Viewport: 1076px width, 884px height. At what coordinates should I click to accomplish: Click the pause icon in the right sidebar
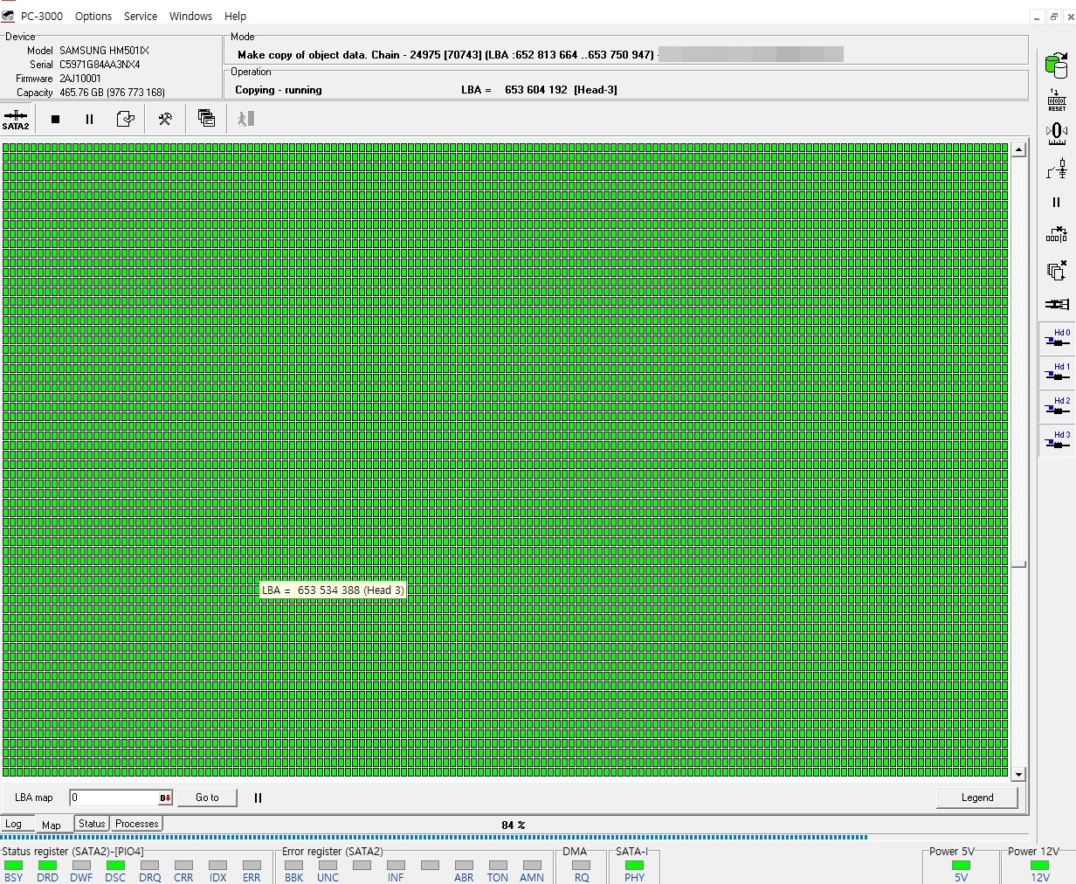pyautogui.click(x=1056, y=202)
